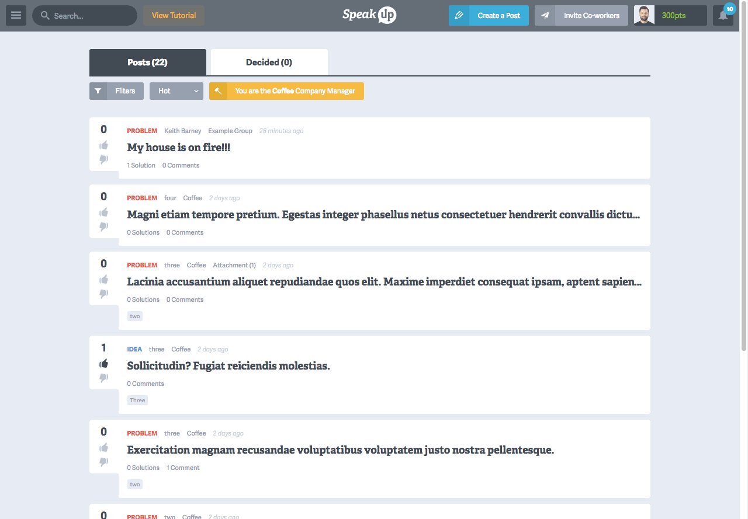Click '0 Comments' on house fire post
The height and width of the screenshot is (519, 748).
pos(181,165)
